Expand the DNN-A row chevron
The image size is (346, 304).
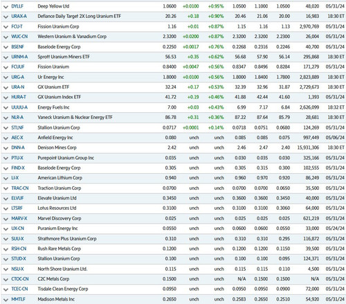coord(6,148)
